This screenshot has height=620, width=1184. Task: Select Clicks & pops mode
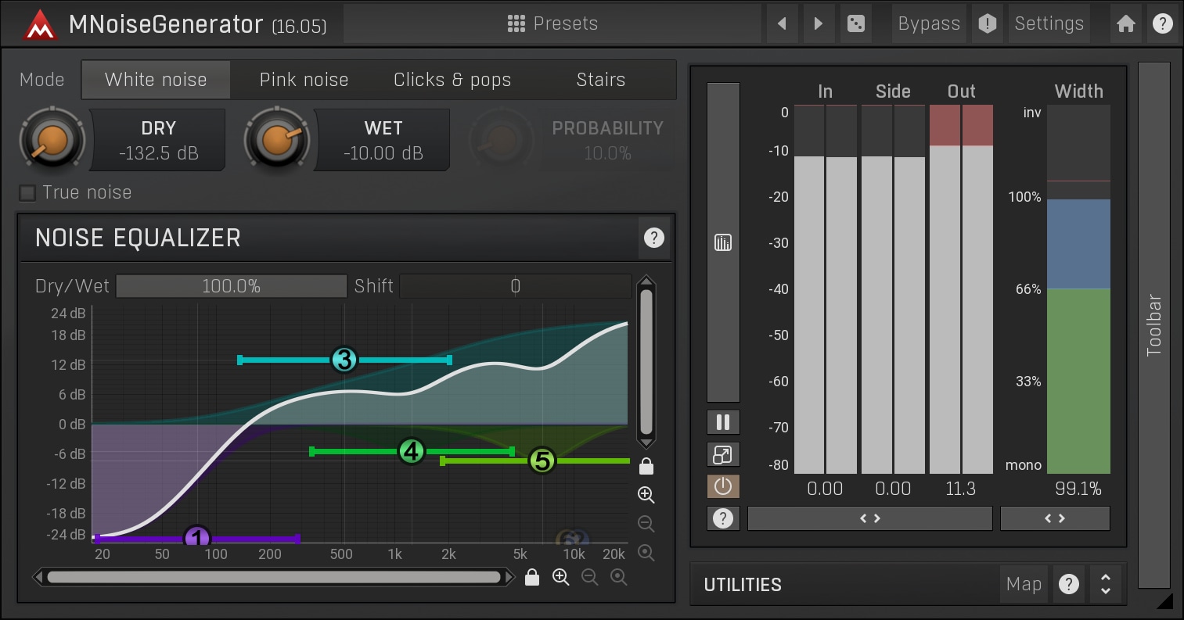coord(452,80)
